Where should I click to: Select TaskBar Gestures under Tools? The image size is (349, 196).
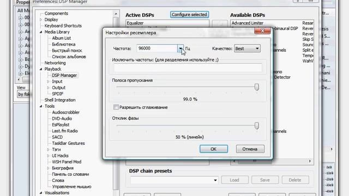click(x=68, y=143)
